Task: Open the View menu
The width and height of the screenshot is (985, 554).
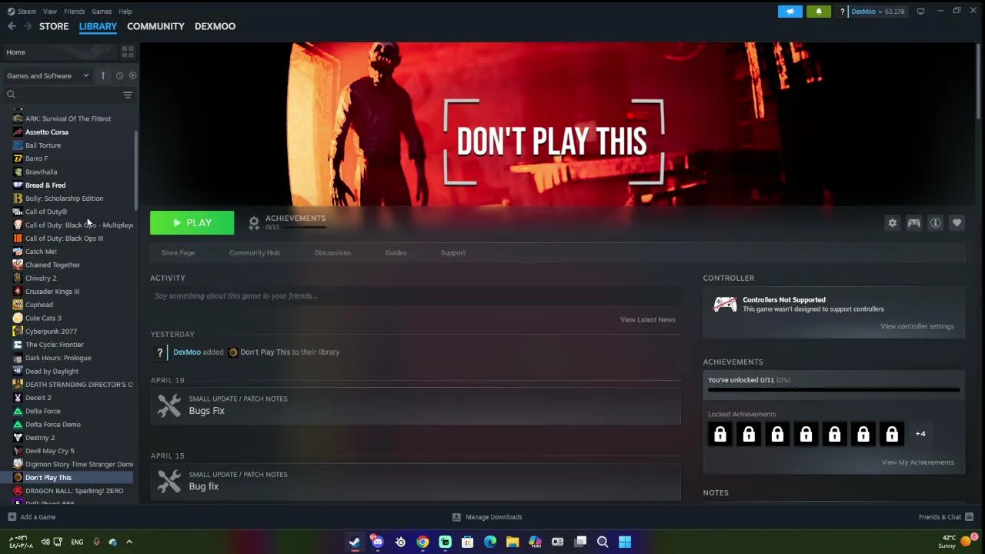Action: pyautogui.click(x=50, y=12)
